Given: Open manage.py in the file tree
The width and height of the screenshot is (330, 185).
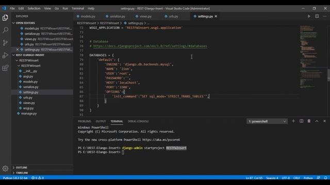Looking at the screenshot, I should click(29, 114).
